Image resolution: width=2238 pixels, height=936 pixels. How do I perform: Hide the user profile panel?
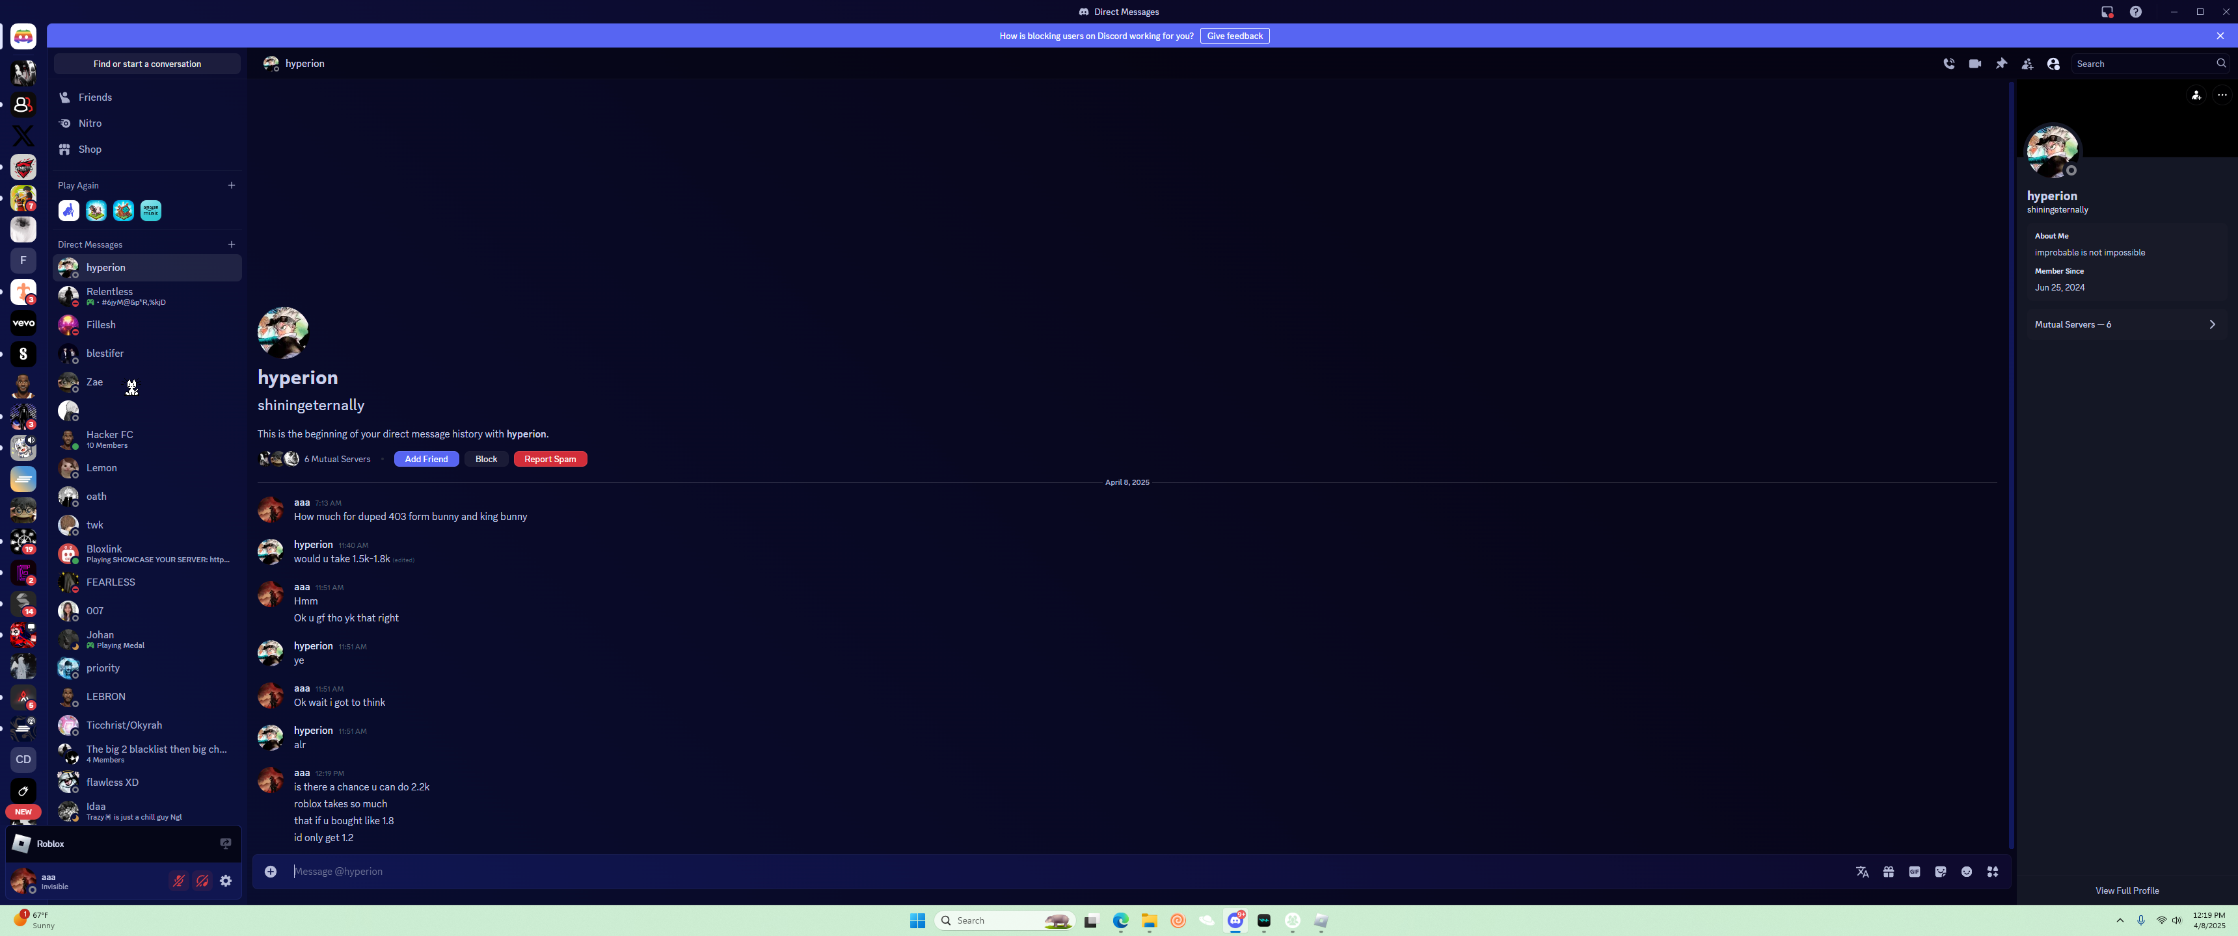[2053, 64]
